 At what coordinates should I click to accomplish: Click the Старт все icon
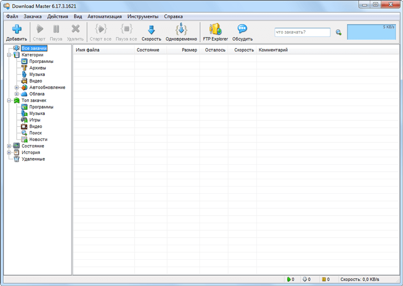click(x=101, y=29)
